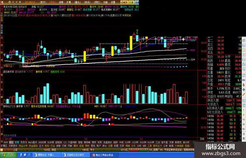Open the 机构 tab in bottom row
Viewport: 246px width, 158px height.
[x=47, y=146]
